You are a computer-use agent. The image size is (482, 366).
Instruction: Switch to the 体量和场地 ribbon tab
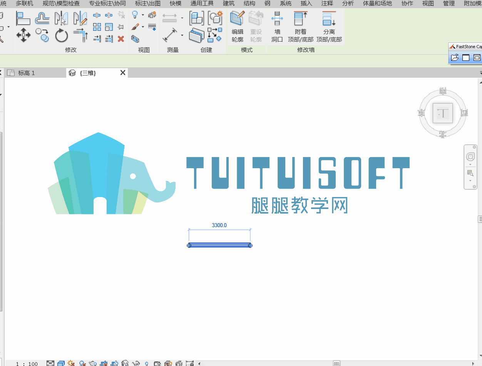378,3
